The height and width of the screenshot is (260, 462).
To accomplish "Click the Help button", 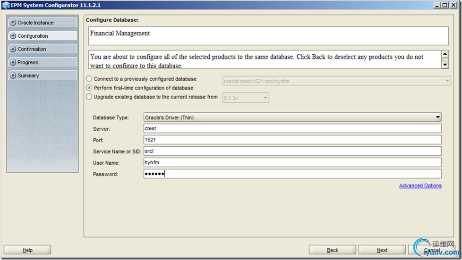I will click(27, 250).
